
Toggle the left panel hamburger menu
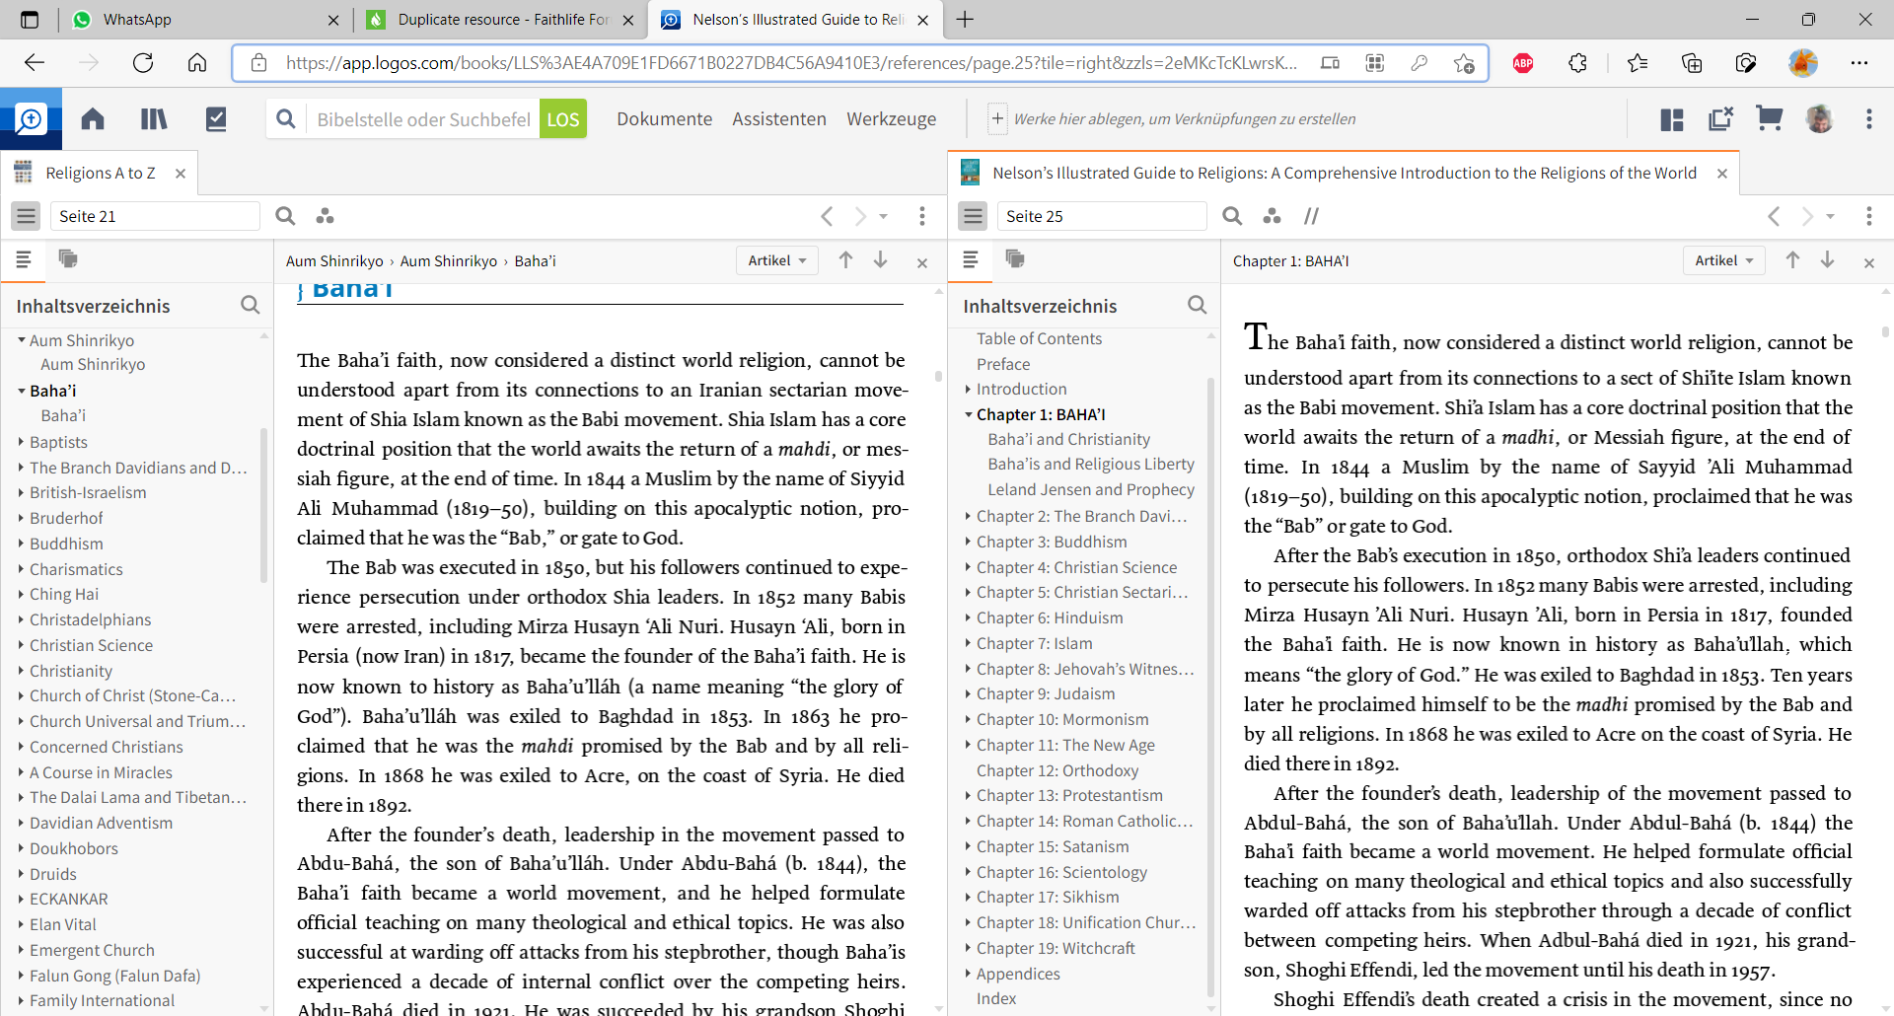tap(27, 216)
